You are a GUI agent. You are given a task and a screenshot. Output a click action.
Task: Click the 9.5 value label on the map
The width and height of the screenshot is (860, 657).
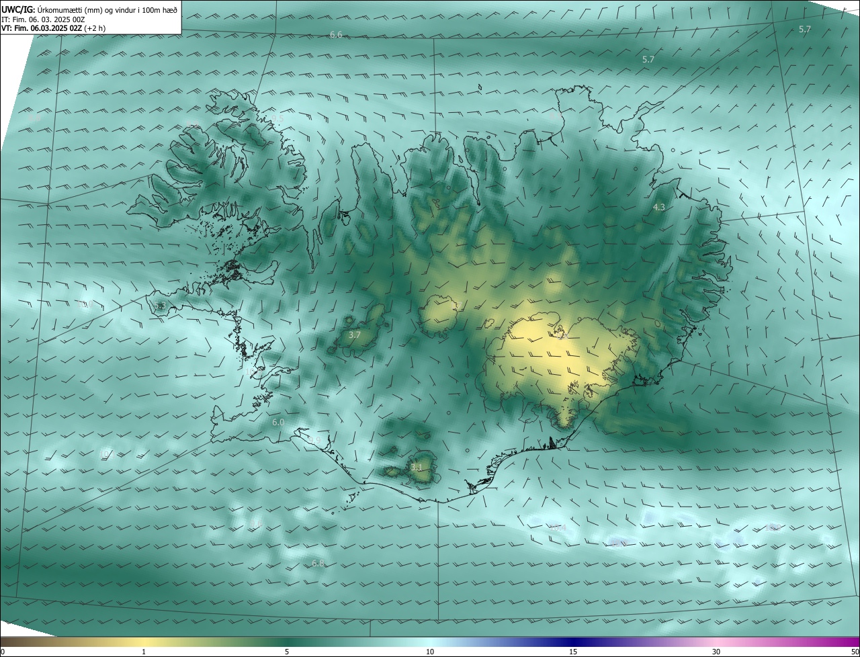(x=278, y=118)
